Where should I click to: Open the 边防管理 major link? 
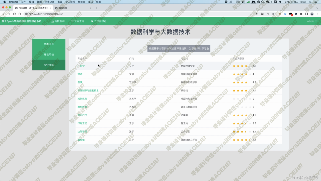tap(82, 131)
